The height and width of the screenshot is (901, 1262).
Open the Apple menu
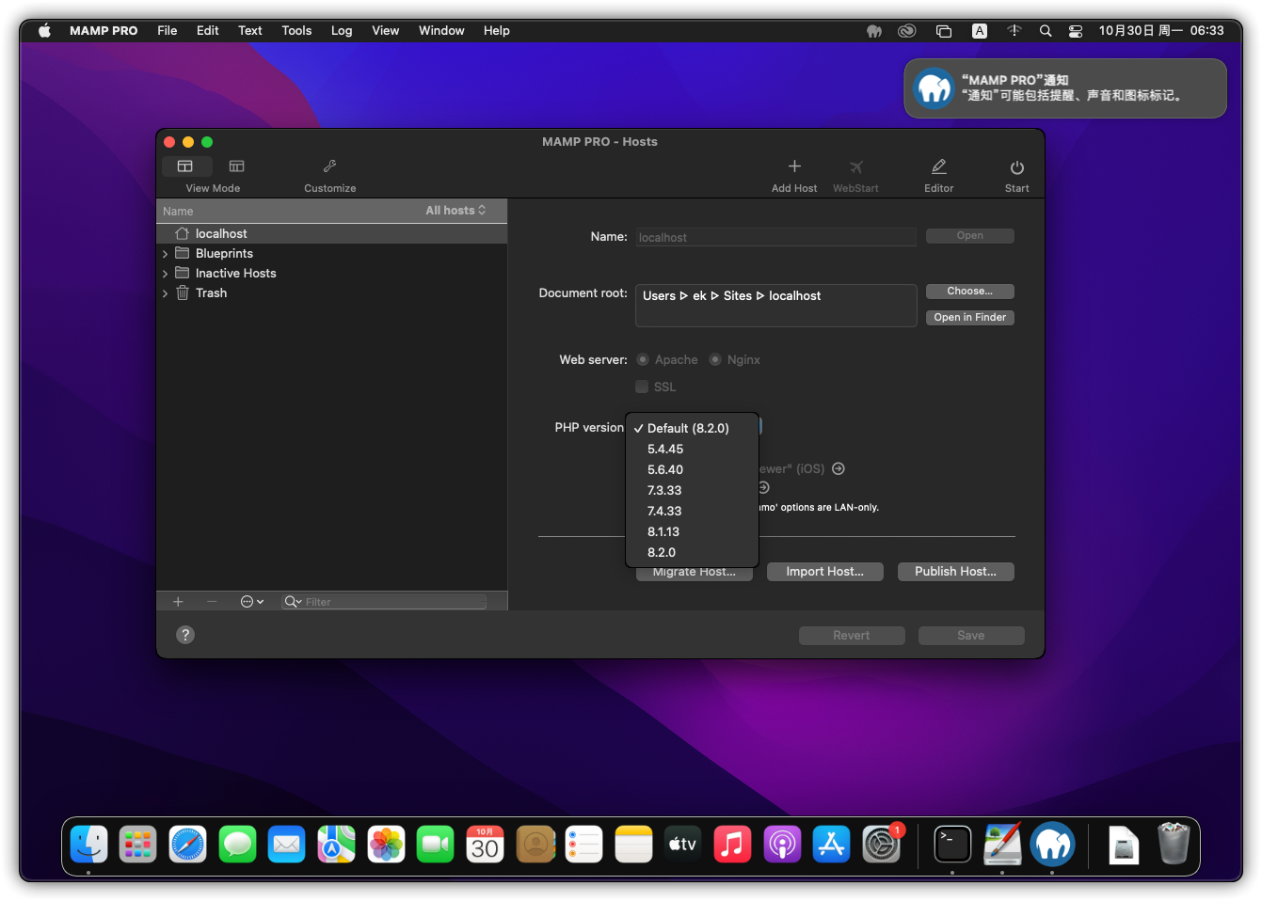44,31
